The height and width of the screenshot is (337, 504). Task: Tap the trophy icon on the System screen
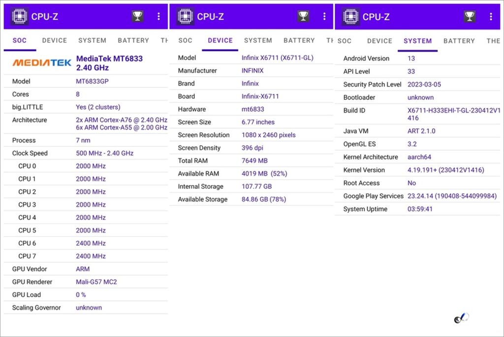pos(470,16)
